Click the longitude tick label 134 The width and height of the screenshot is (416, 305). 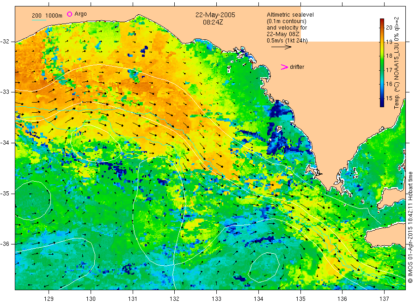(258, 299)
